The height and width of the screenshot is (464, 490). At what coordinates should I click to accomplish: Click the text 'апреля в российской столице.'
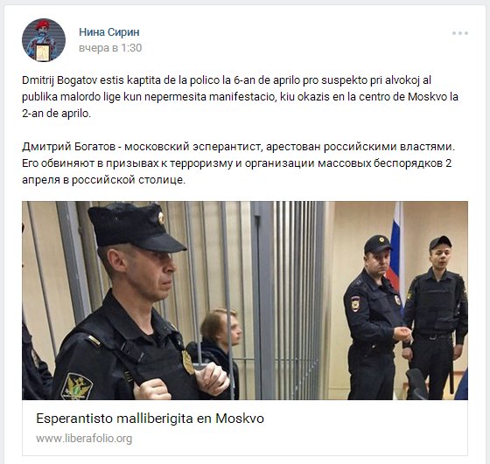click(x=104, y=180)
